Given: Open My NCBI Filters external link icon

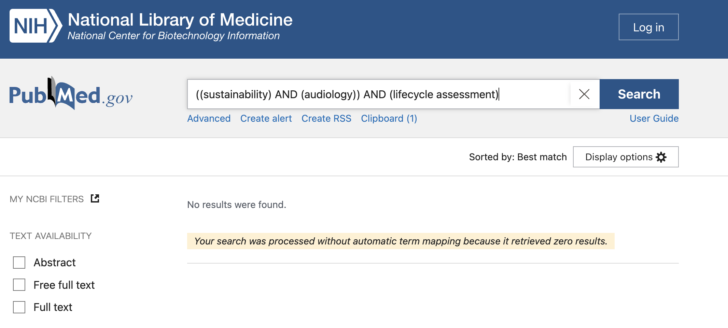Looking at the screenshot, I should (95, 198).
